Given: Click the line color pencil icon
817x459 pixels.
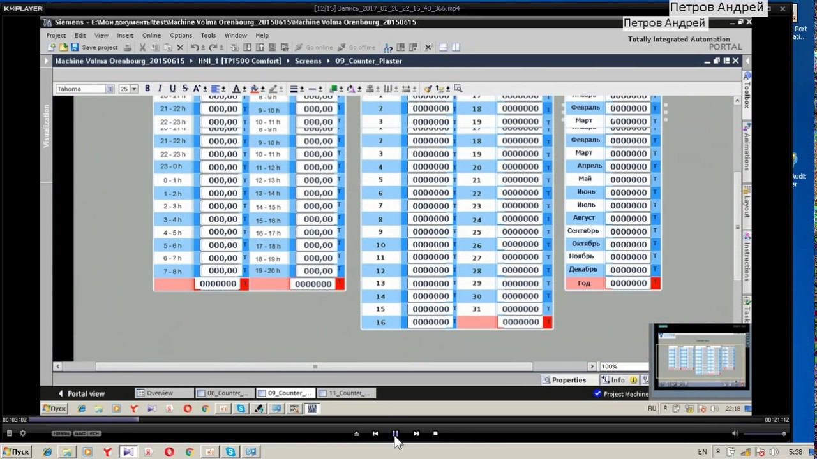Looking at the screenshot, I should point(273,89).
